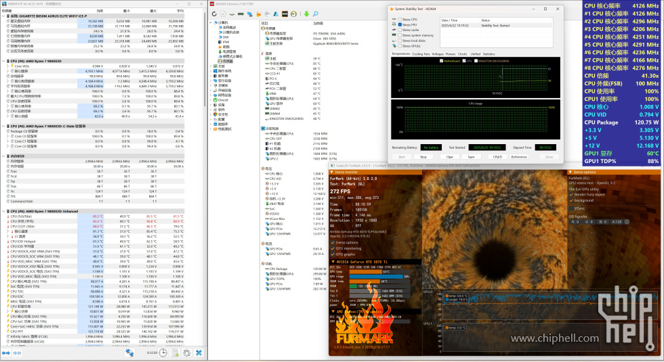Collapse FurMark Demo options panel

click(x=570, y=172)
